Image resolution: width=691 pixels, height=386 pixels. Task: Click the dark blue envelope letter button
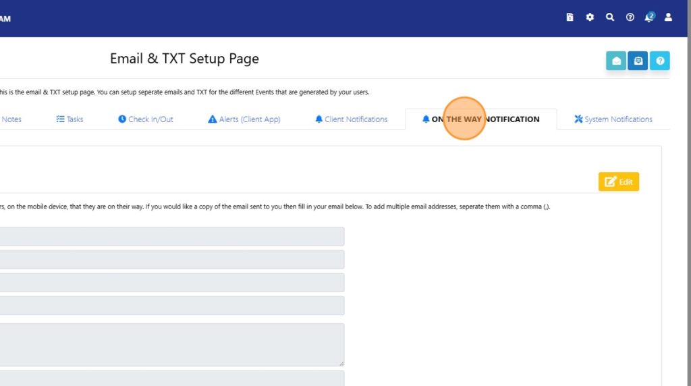(638, 61)
